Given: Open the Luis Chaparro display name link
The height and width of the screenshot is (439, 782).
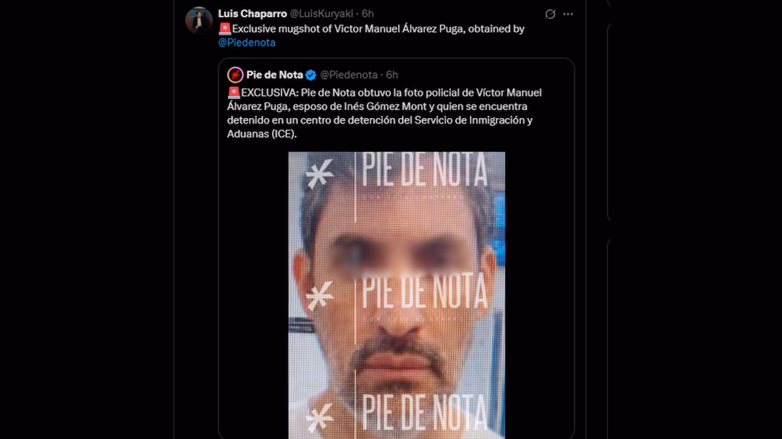Looking at the screenshot, I should 252,14.
